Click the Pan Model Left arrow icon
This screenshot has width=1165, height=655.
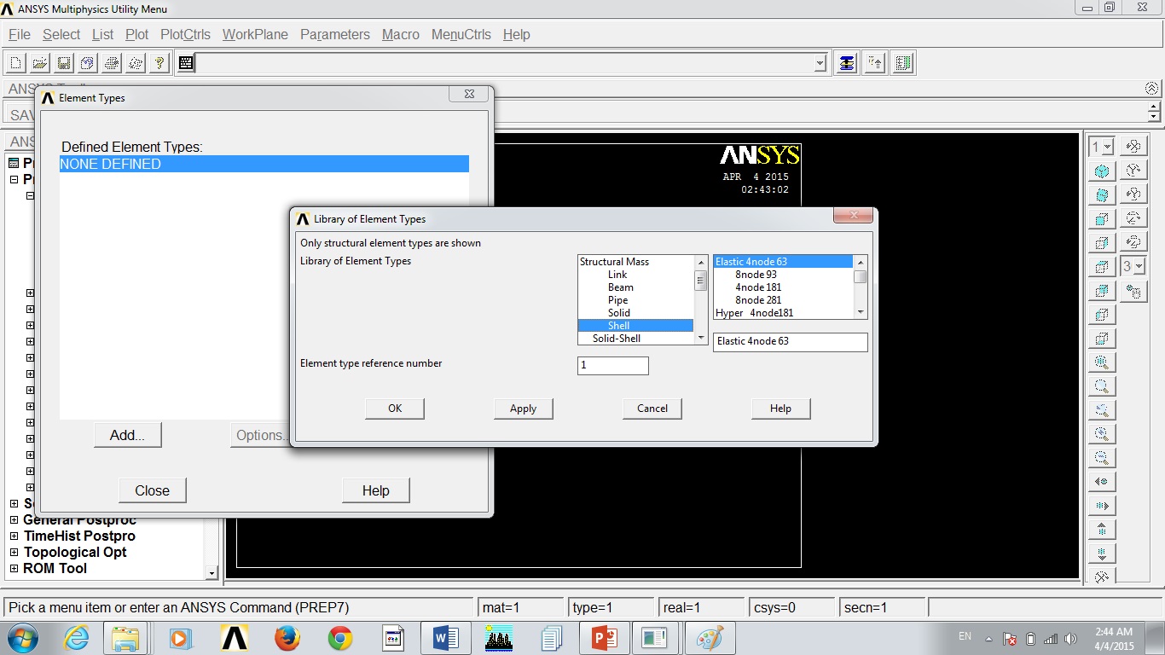[x=1102, y=481]
